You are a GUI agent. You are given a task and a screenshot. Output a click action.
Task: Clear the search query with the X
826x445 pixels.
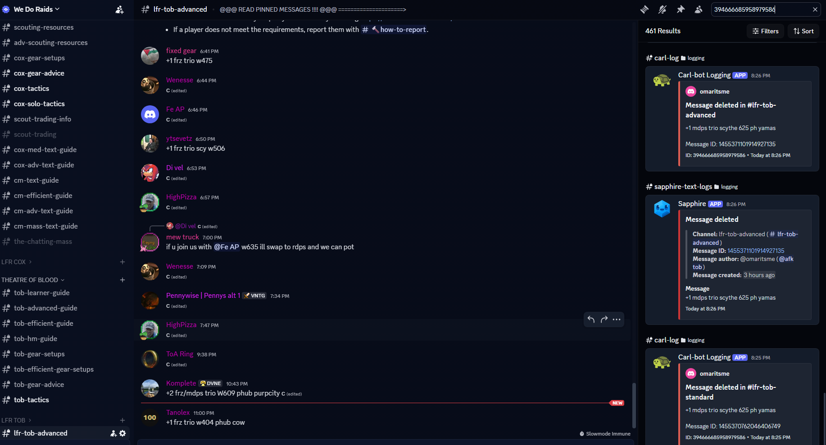click(x=815, y=9)
